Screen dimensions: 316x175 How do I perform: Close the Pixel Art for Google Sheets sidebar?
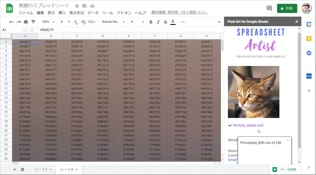click(297, 22)
